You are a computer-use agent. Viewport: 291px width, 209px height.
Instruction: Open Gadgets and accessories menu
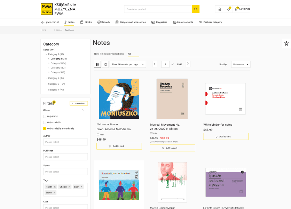(x=131, y=22)
